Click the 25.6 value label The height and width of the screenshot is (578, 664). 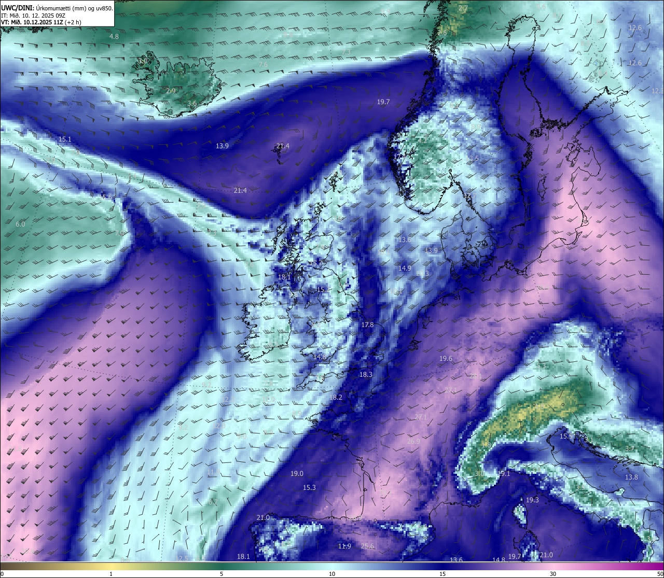tap(367, 546)
